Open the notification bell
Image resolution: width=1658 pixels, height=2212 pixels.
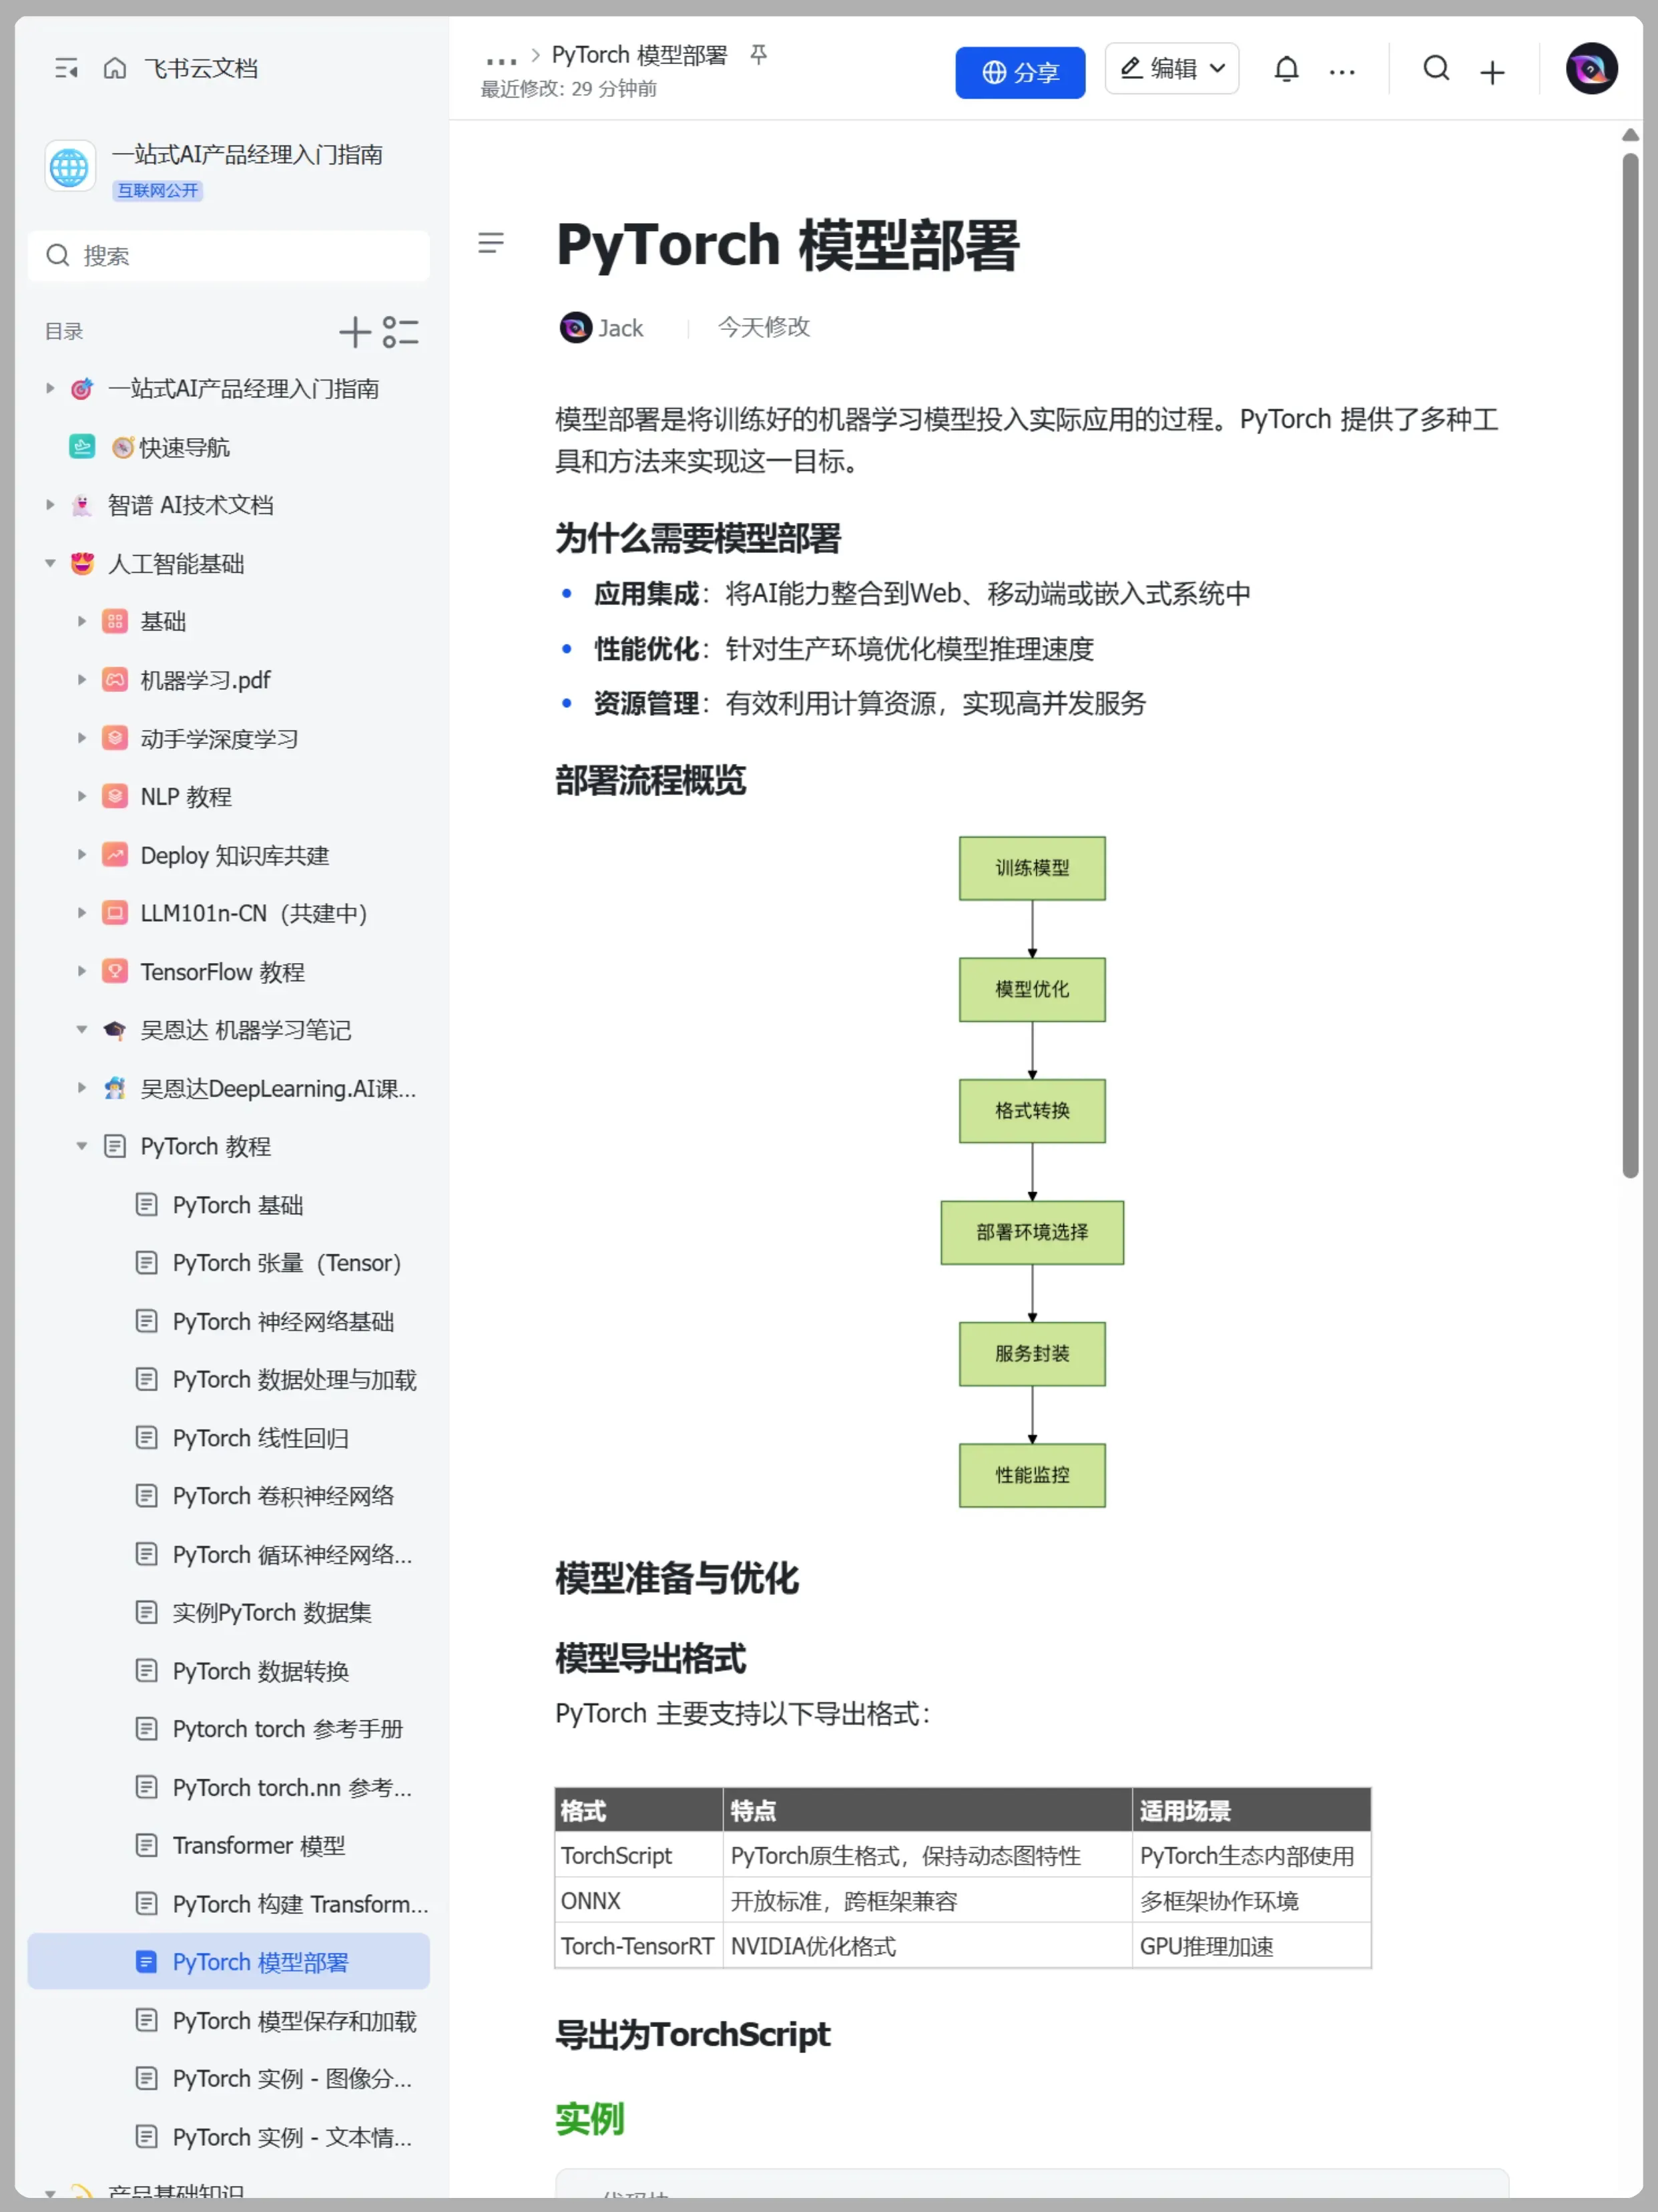pos(1286,69)
